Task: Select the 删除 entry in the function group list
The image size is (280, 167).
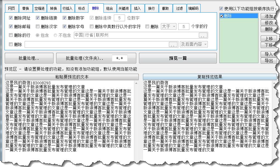Action: coord(238,15)
